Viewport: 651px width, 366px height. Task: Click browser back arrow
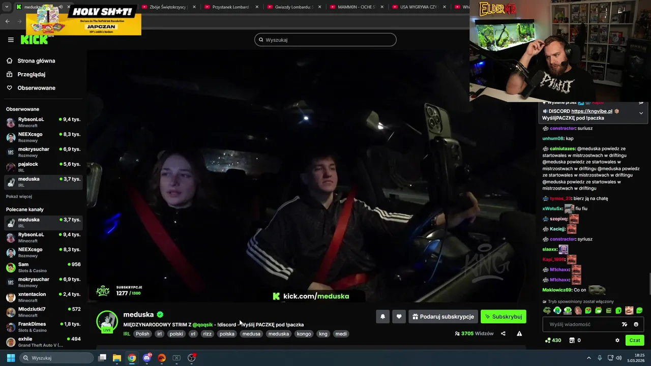click(7, 21)
